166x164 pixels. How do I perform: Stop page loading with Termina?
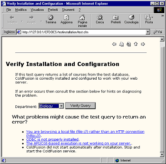pos(51,20)
